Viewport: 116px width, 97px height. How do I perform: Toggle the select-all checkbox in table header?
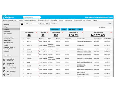click(x=23, y=39)
